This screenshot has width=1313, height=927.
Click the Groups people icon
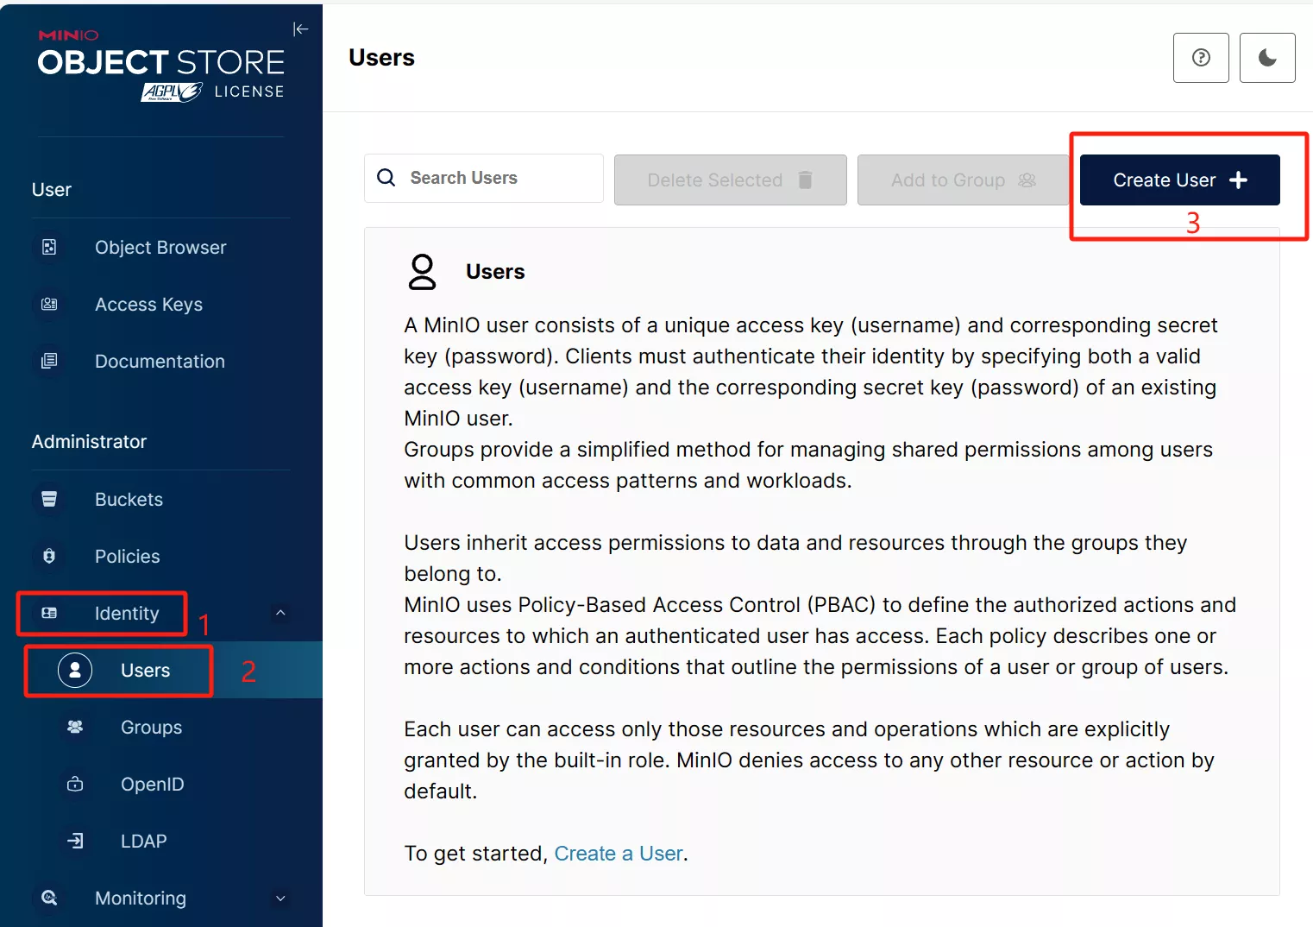pos(75,727)
